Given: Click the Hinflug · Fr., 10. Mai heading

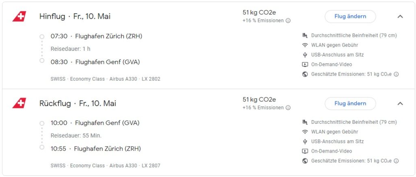Looking at the screenshot, I should point(75,16).
